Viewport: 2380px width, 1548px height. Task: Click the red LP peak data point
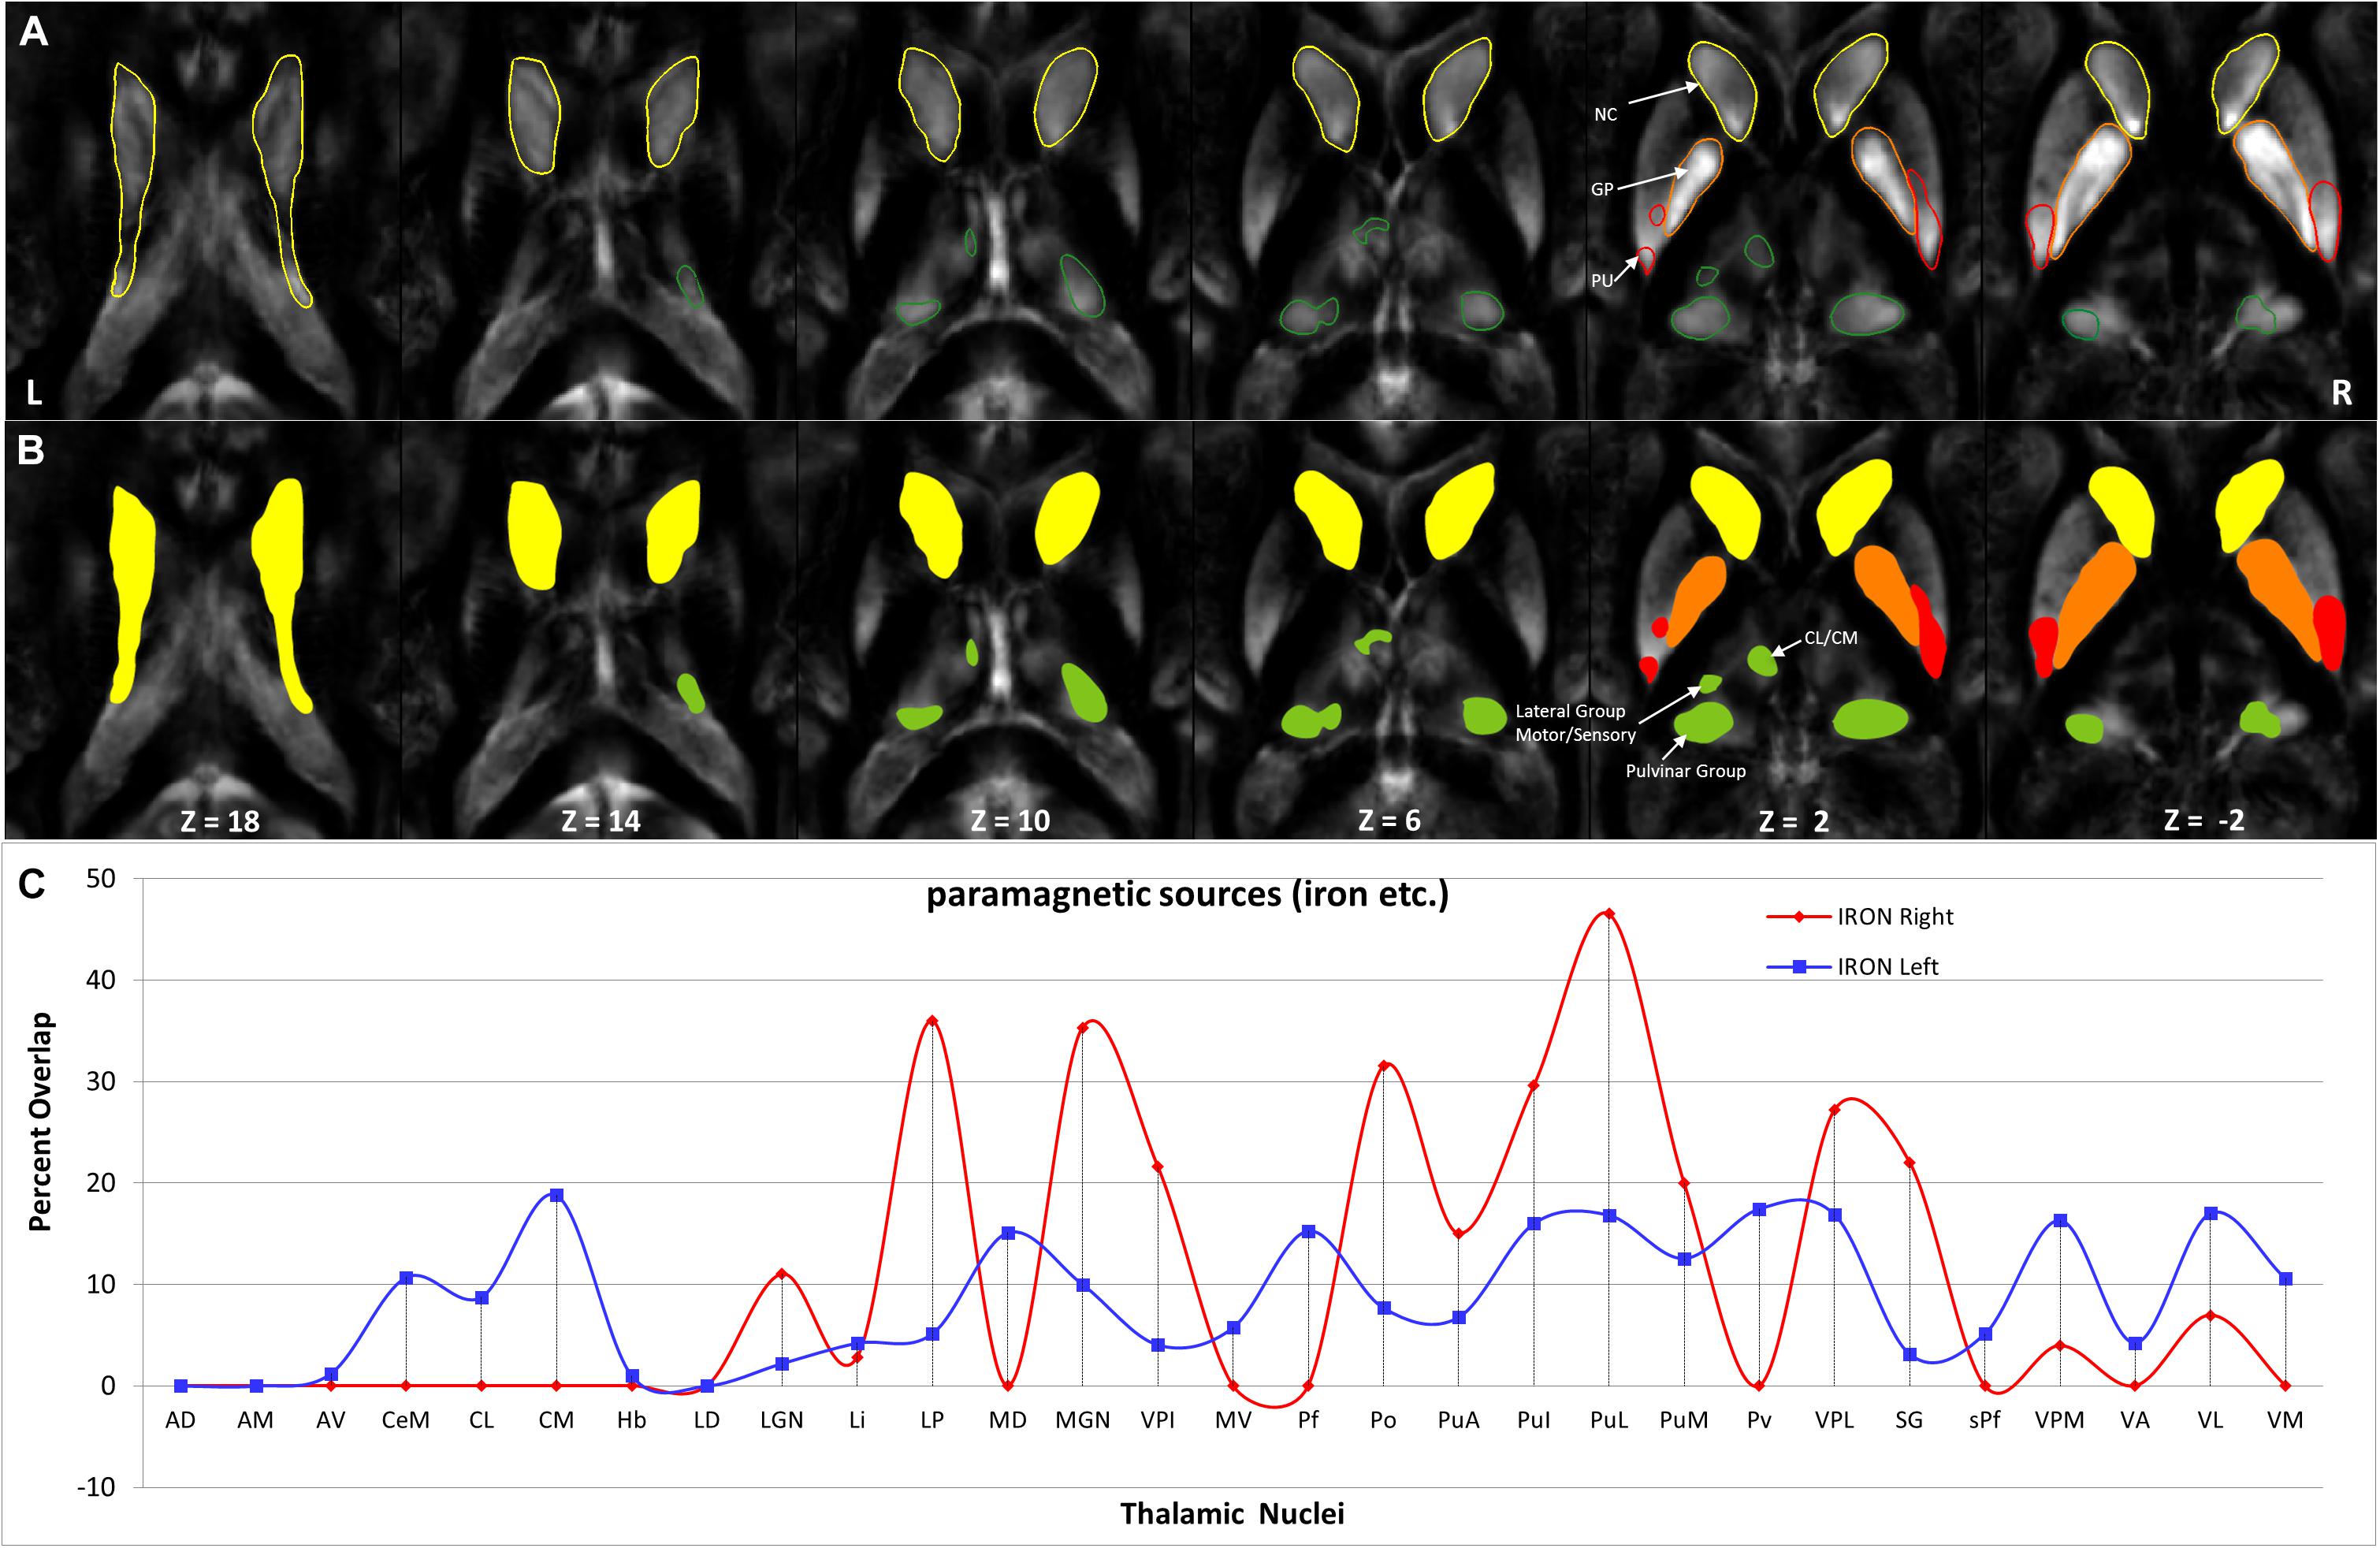click(932, 1021)
